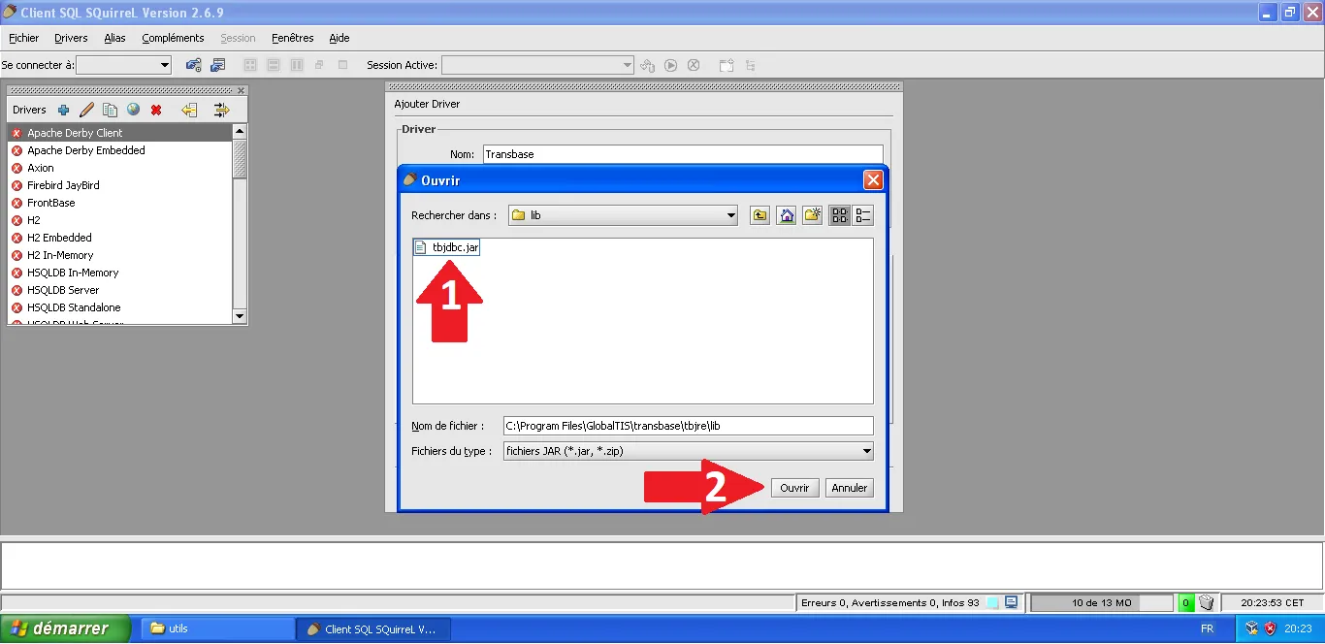Open the 'Se connecter à' dropdown

tap(164, 65)
